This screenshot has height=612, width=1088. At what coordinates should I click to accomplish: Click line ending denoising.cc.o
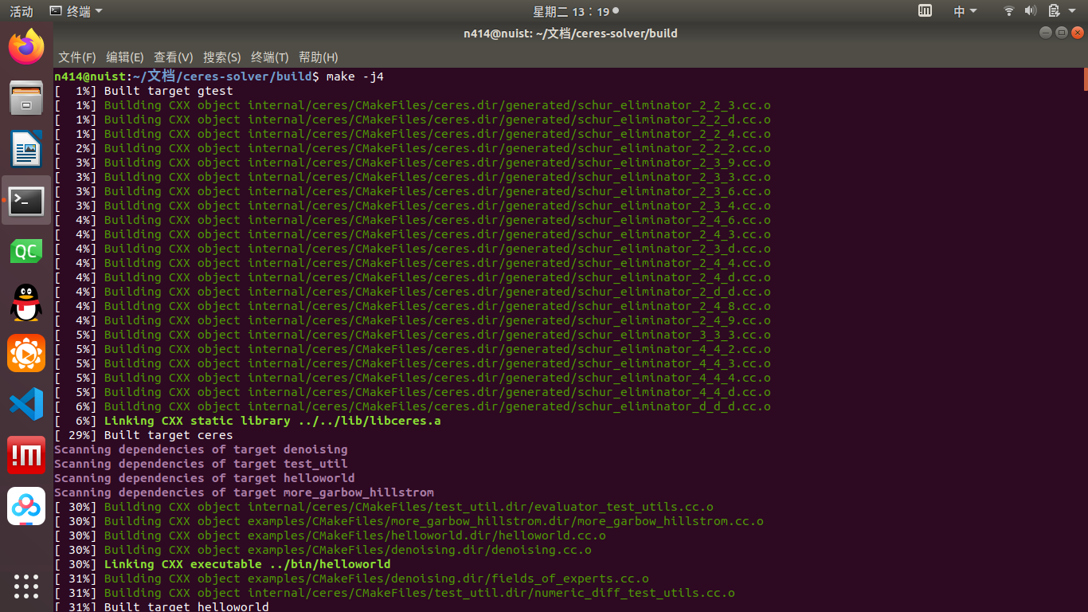point(323,550)
